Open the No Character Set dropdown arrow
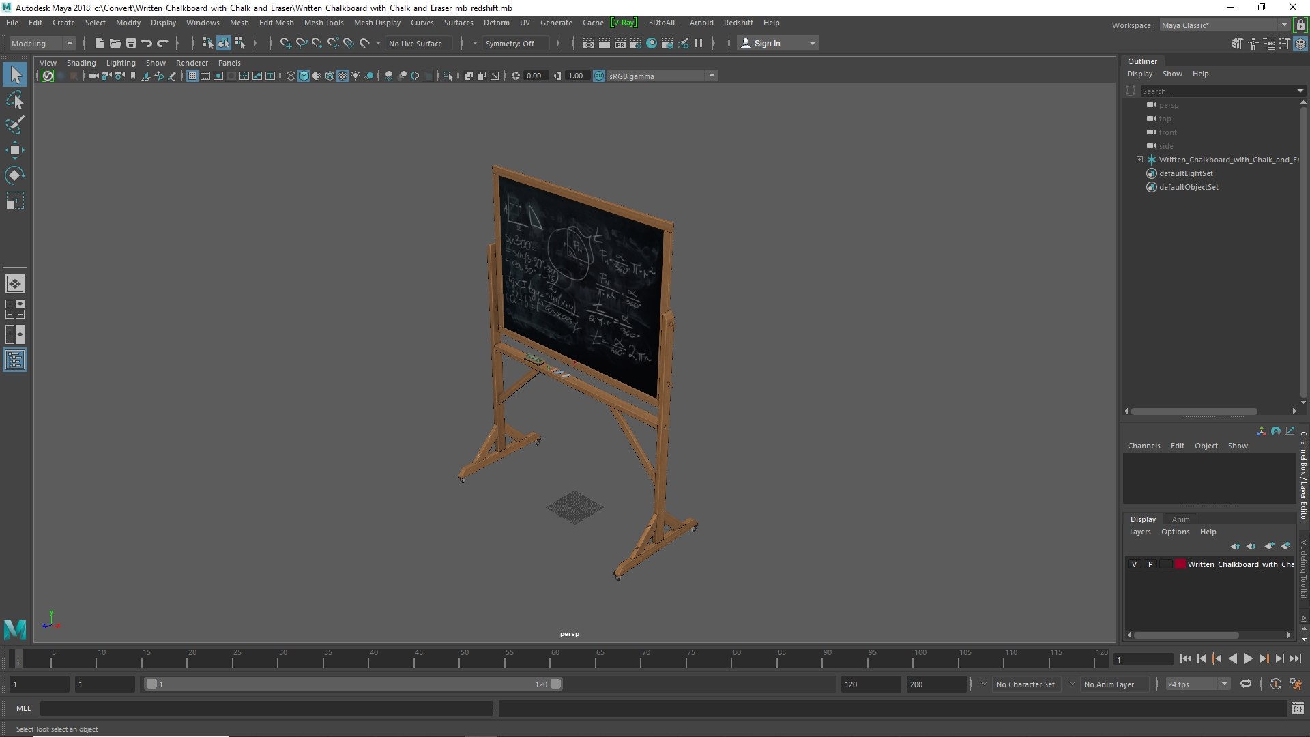This screenshot has height=737, width=1310. (983, 684)
